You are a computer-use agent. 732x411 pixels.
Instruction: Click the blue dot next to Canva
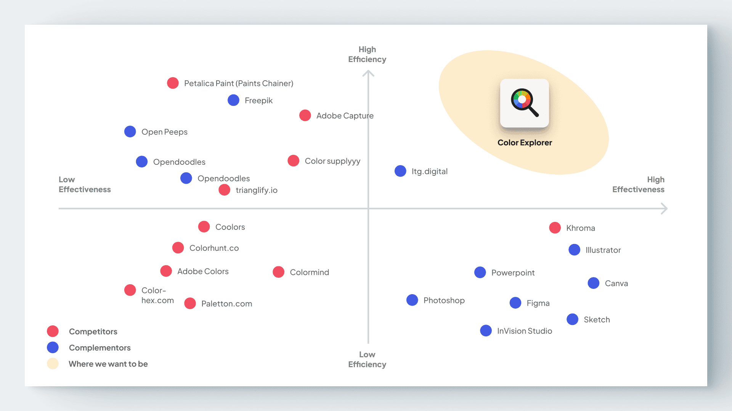pos(593,283)
